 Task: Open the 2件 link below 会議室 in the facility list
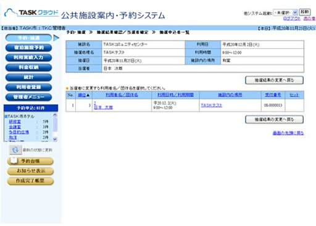point(19,132)
